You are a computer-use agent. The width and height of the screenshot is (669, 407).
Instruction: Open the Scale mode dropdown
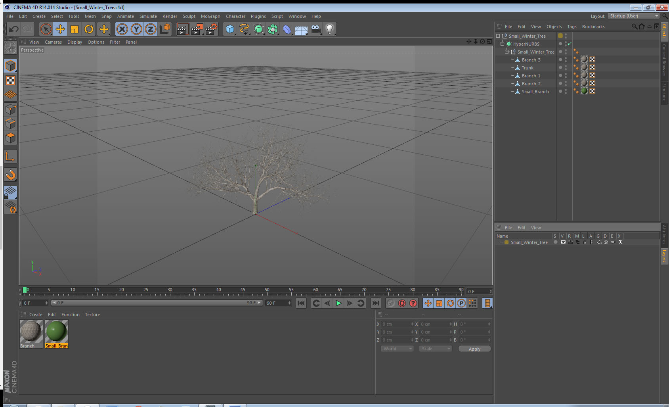pos(436,349)
